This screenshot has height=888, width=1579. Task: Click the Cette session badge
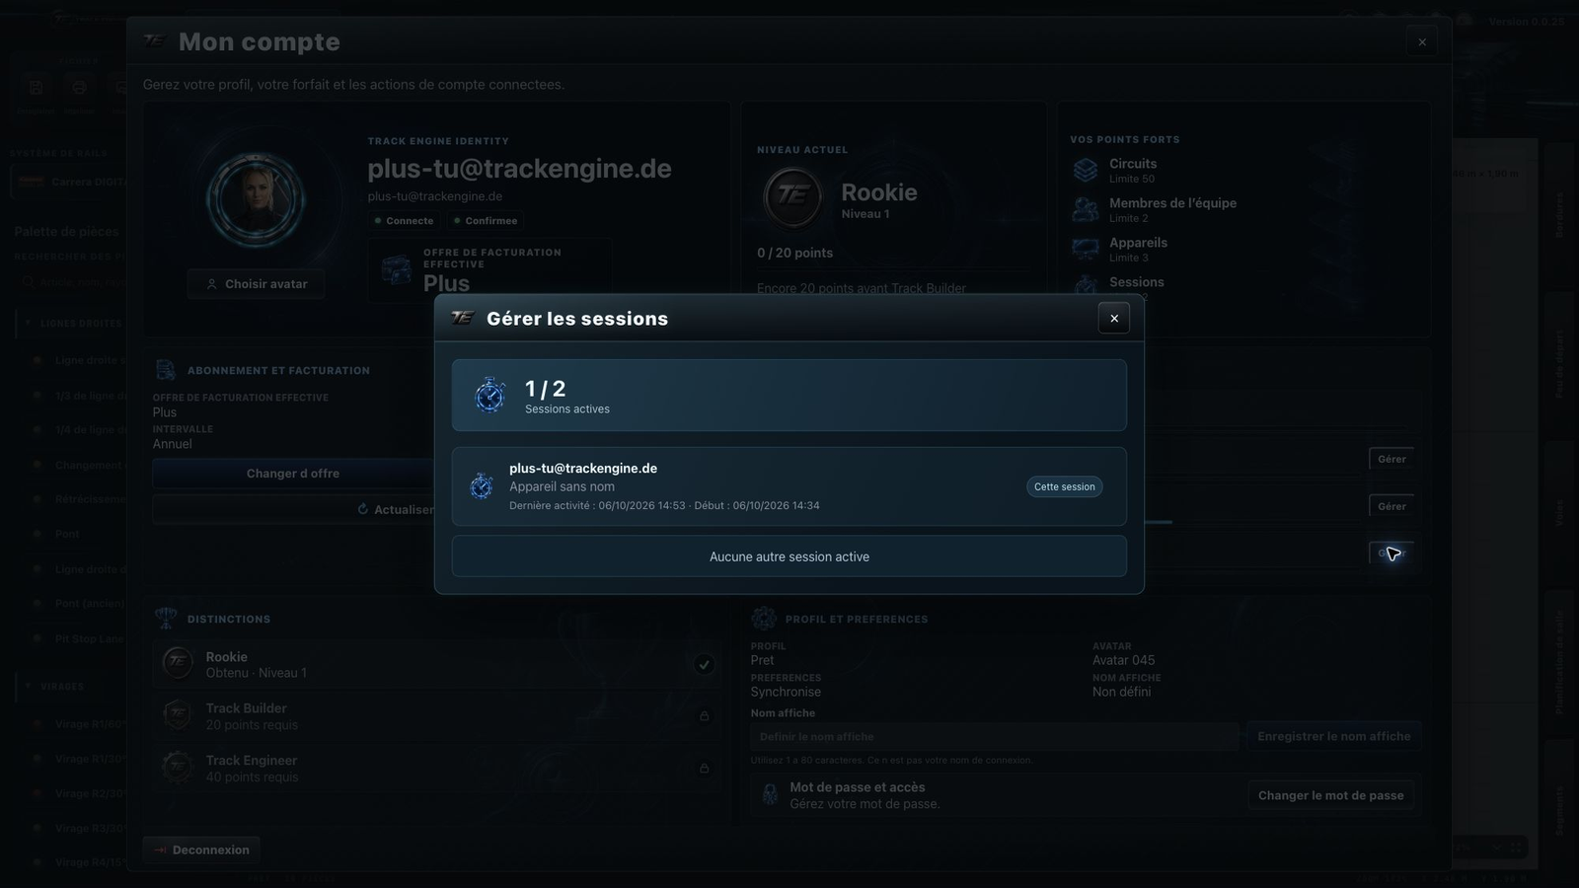click(x=1064, y=486)
